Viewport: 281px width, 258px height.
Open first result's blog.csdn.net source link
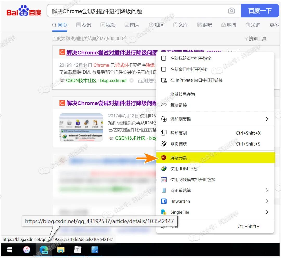tap(96, 81)
